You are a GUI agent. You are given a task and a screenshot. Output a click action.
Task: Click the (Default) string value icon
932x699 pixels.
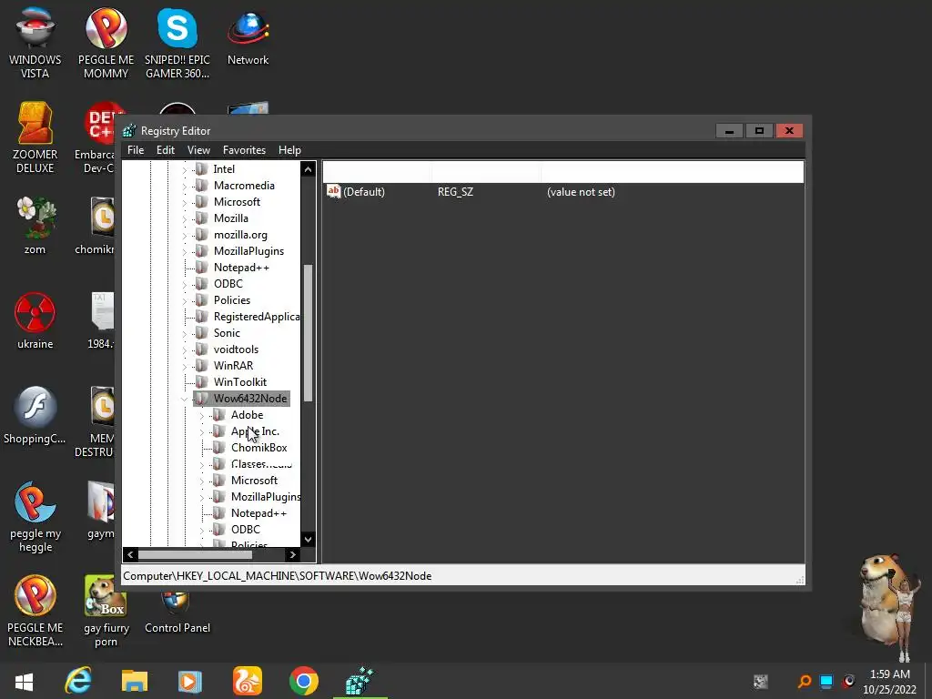pos(333,191)
